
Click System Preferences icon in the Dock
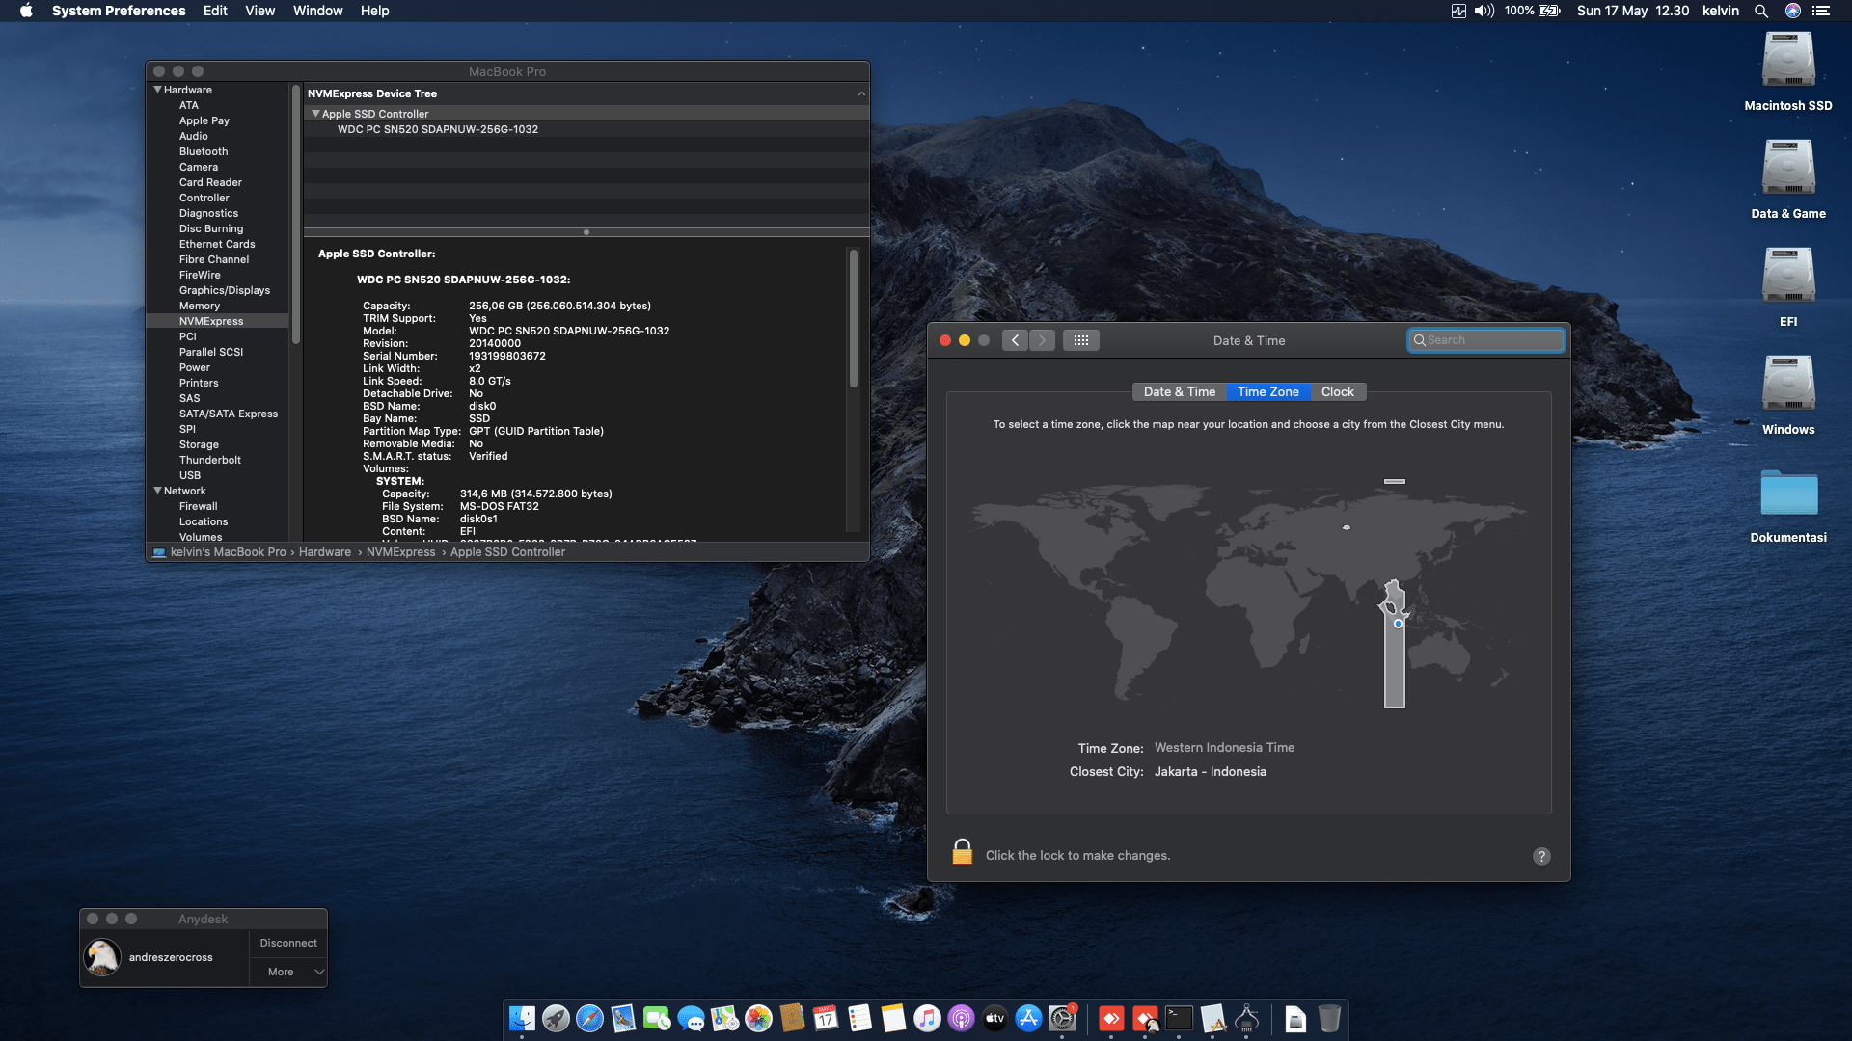(1062, 1019)
